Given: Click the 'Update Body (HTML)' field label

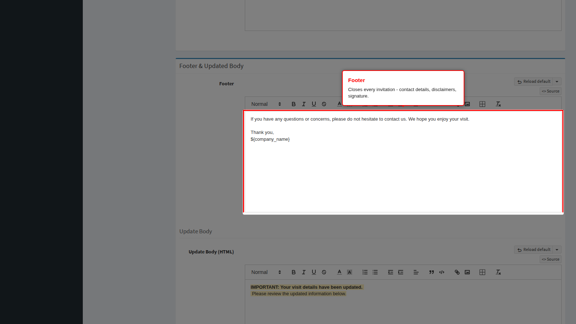Looking at the screenshot, I should (x=211, y=252).
